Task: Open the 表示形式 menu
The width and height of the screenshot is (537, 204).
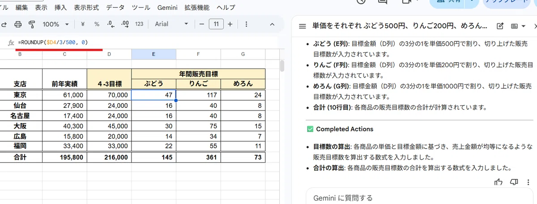Action: click(x=87, y=8)
